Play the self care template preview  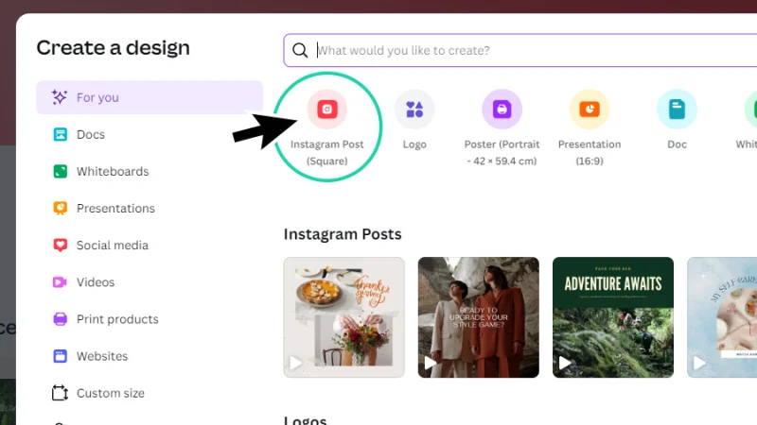click(x=699, y=363)
